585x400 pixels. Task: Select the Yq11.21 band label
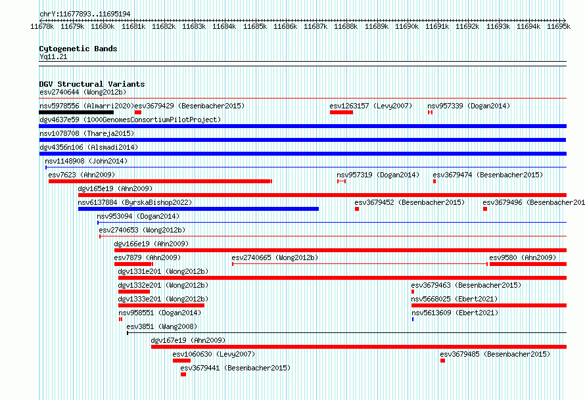point(53,56)
